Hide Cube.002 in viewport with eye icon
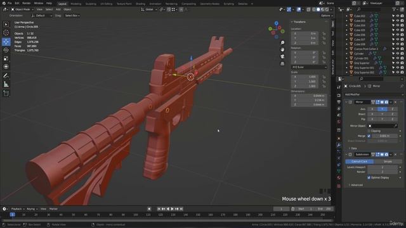 coord(398,16)
